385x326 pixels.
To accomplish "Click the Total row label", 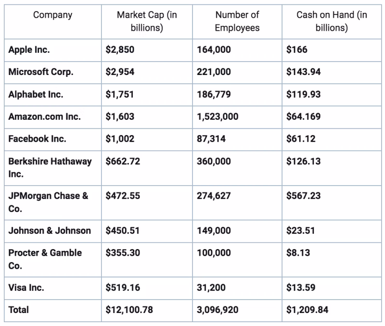I will (x=18, y=310).
